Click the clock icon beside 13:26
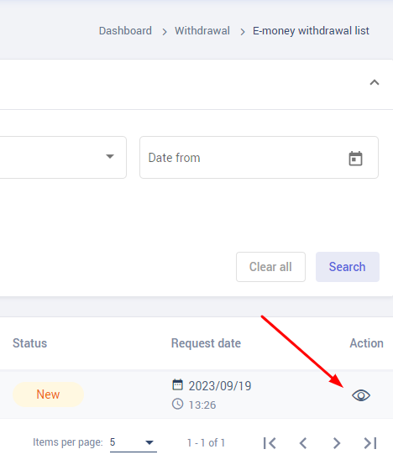 pos(177,404)
